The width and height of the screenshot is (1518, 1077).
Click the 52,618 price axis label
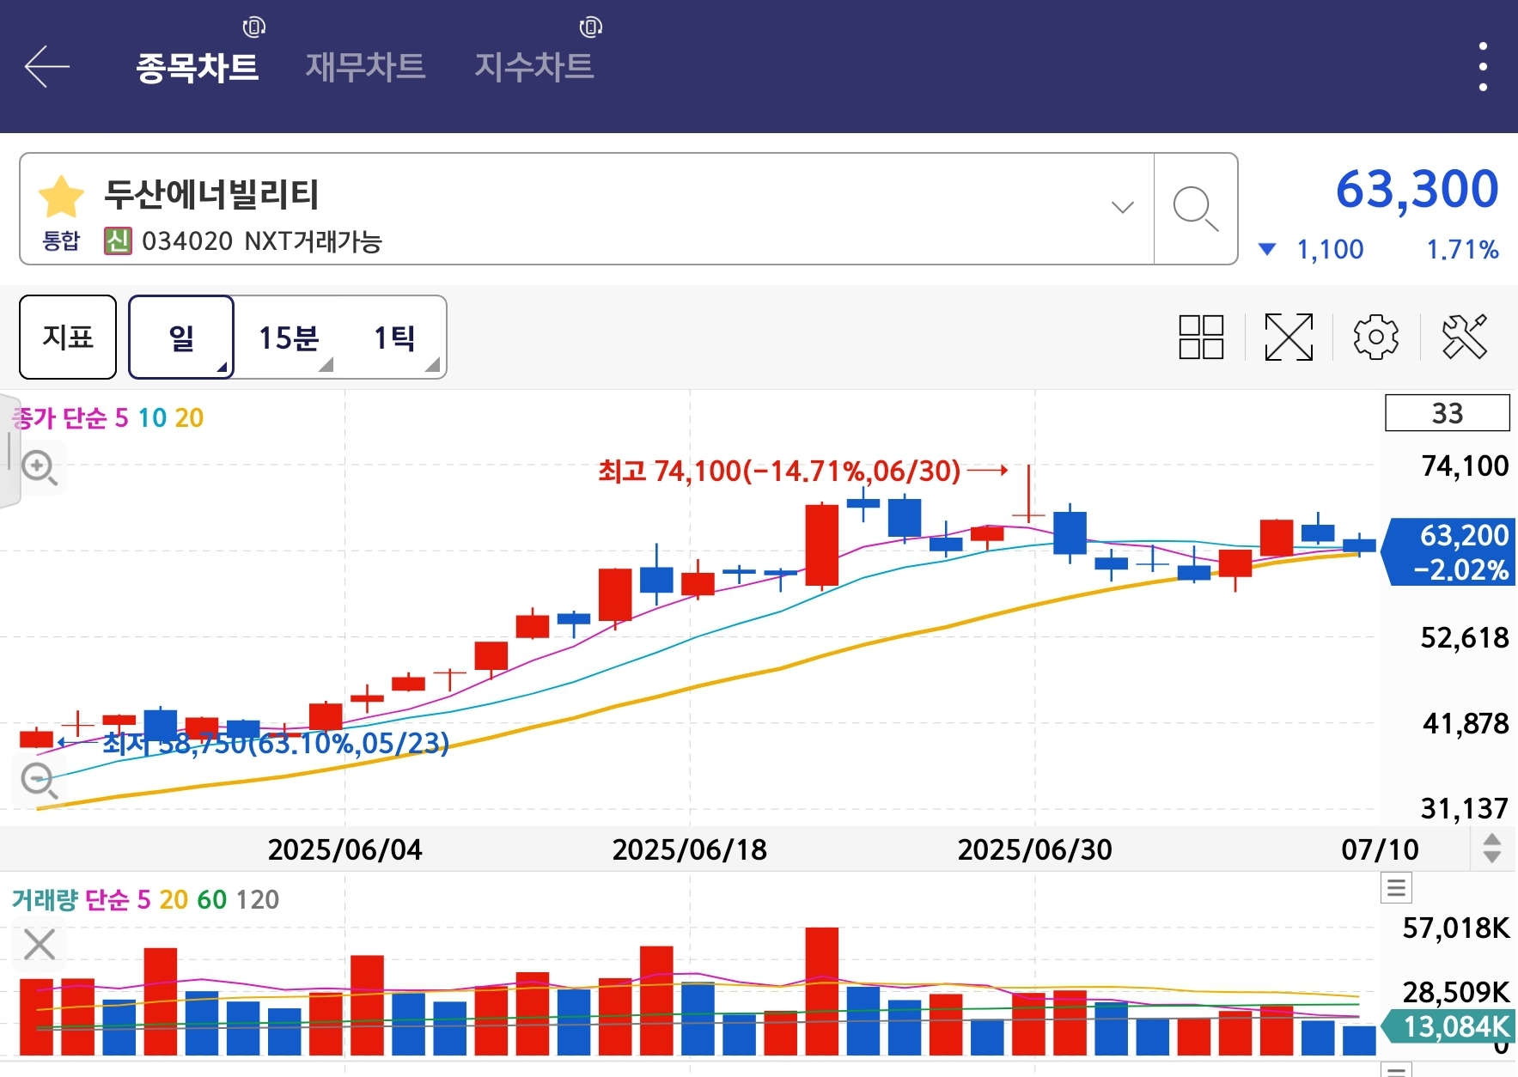point(1464,638)
